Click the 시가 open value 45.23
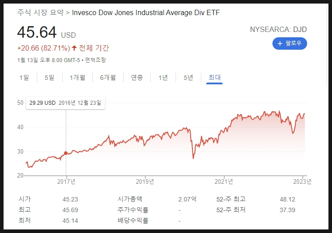332x233 pixels. pyautogui.click(x=70, y=199)
